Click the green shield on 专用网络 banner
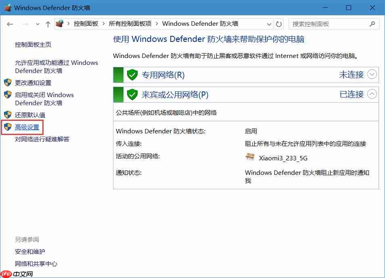385x278 pixels. (x=132, y=75)
